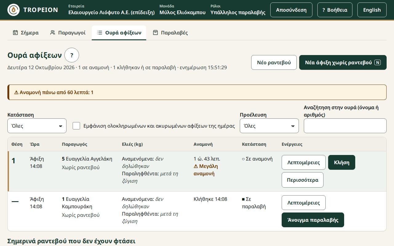The width and height of the screenshot is (394, 246).
Task: Click the Ελαιουργείο Λιόφυτο Α.Ε. company name
Action: tap(111, 12)
